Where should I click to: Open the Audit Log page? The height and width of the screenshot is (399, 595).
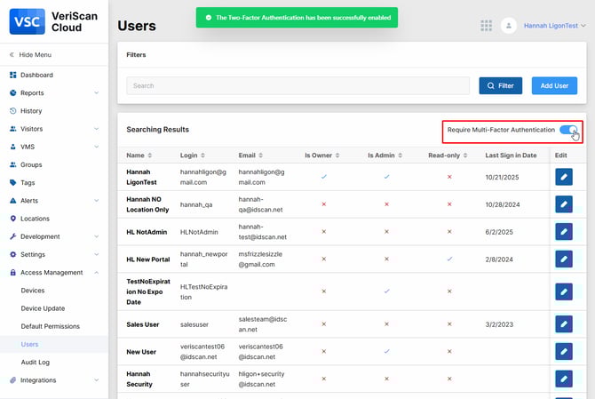36,363
